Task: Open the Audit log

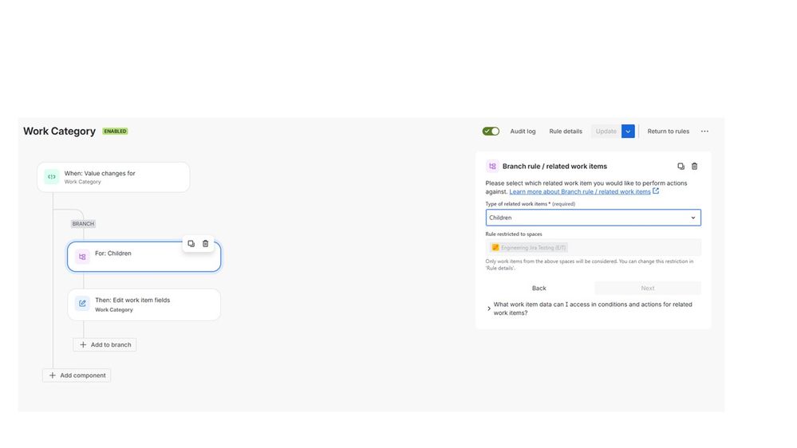Action: click(x=523, y=131)
